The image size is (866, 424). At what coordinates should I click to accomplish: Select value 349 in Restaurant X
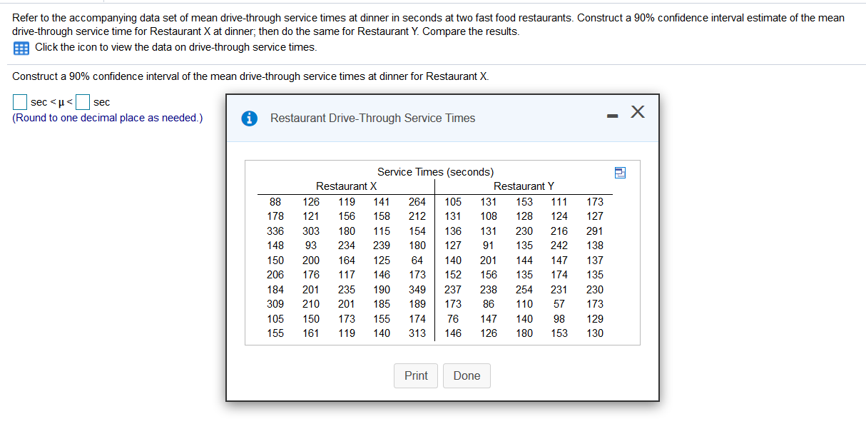pos(417,290)
